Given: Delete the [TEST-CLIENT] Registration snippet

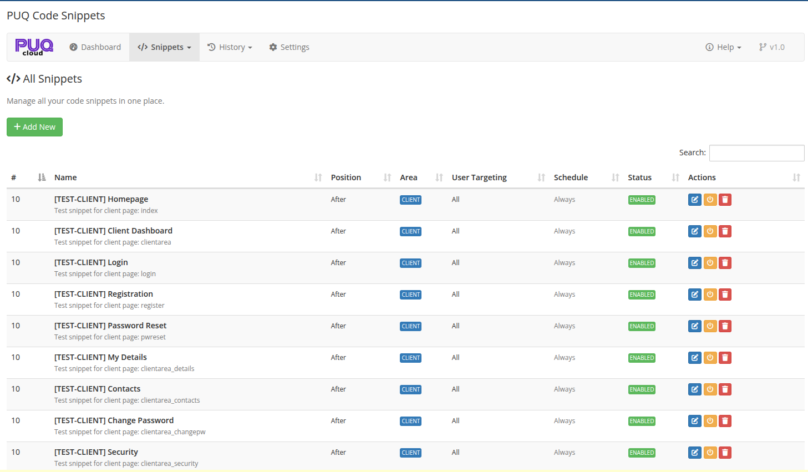Looking at the screenshot, I should tap(725, 294).
